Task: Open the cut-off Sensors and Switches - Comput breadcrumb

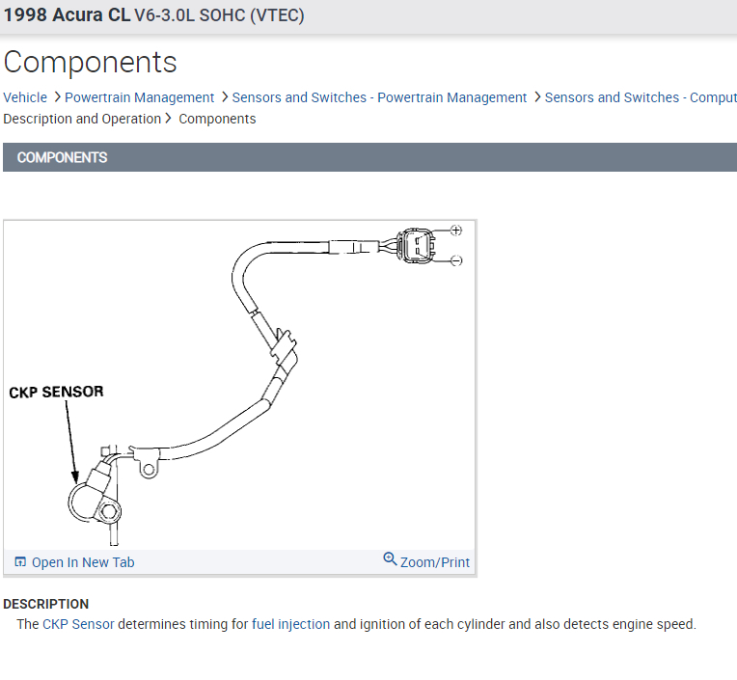Action: pos(641,97)
